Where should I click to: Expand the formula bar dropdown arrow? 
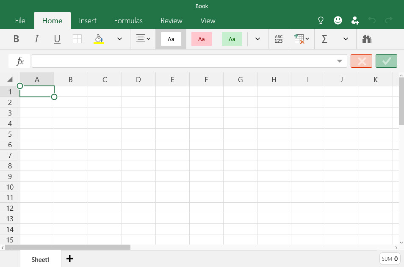point(339,61)
